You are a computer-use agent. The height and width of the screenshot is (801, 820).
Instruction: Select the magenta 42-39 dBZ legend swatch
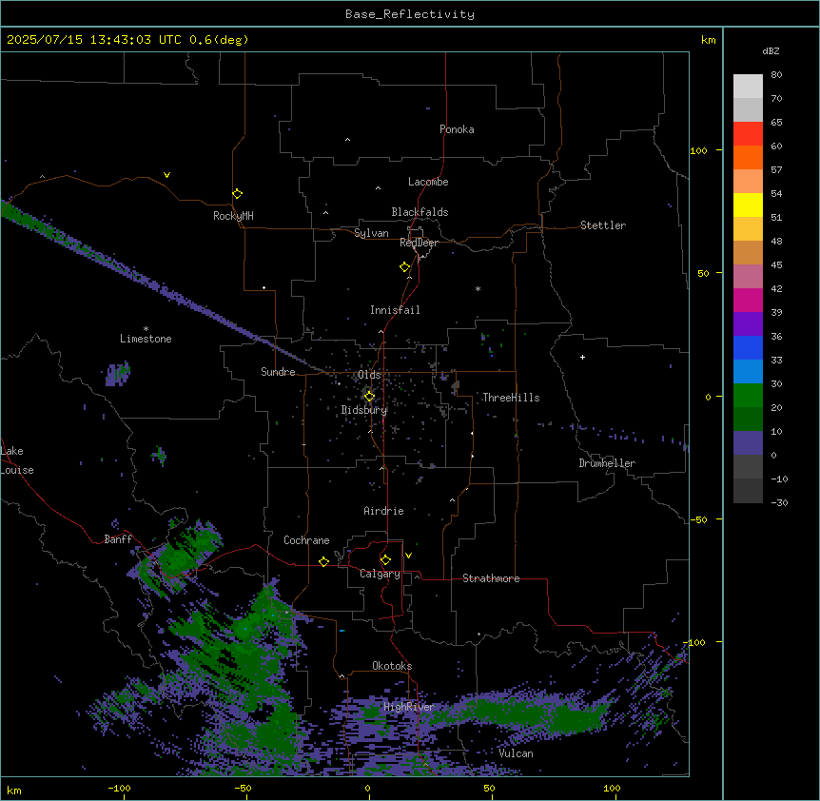point(748,300)
